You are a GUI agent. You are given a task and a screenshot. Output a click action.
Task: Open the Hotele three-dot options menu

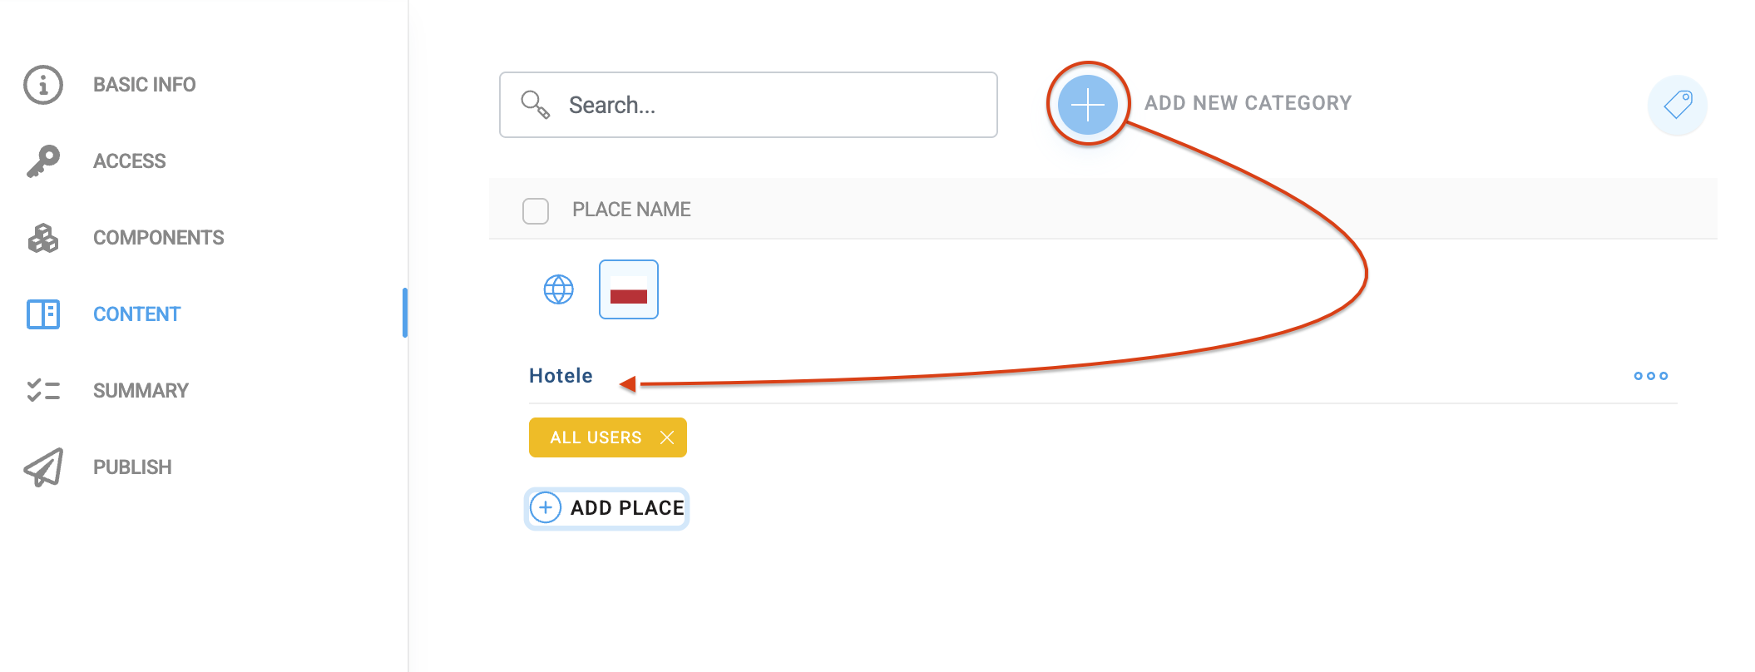coord(1650,376)
